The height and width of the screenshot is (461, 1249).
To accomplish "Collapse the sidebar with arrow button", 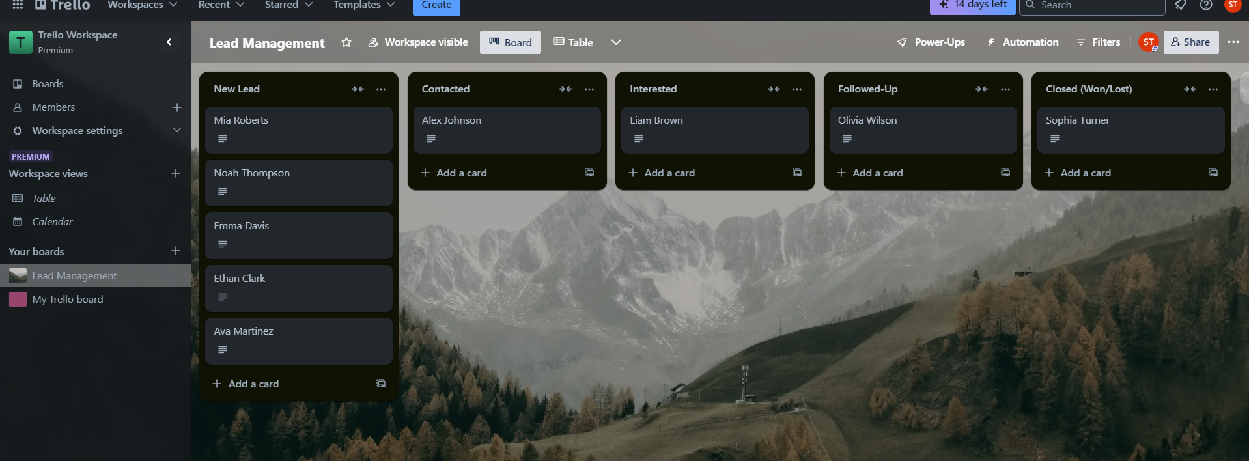I will [169, 42].
